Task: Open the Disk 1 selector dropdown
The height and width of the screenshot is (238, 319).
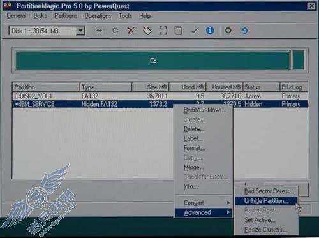Action: [80, 31]
